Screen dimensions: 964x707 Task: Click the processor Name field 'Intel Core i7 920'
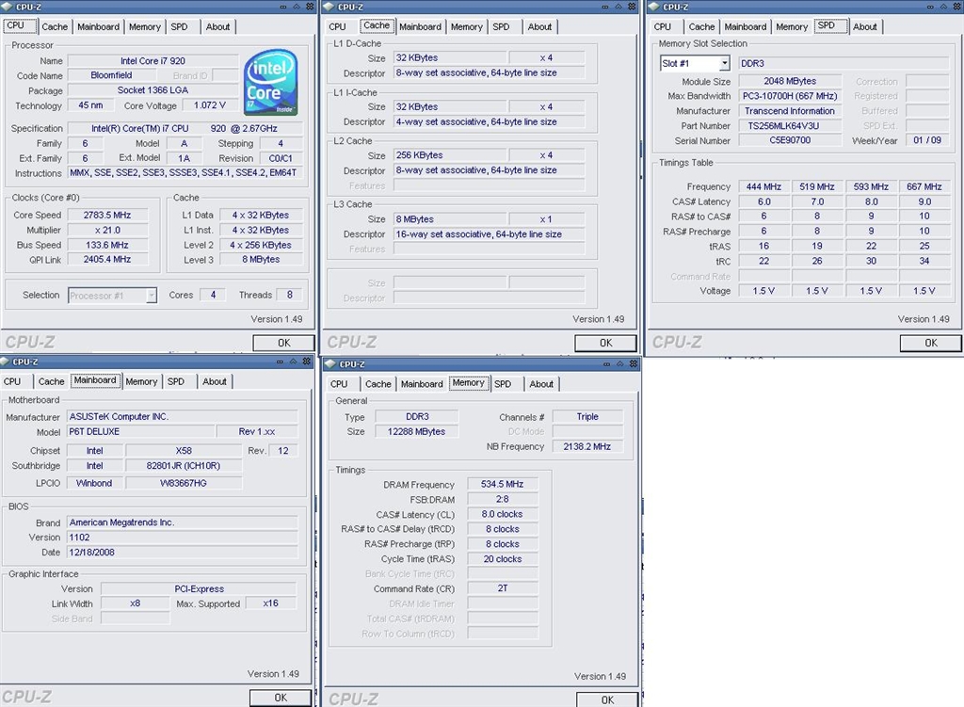tap(153, 61)
